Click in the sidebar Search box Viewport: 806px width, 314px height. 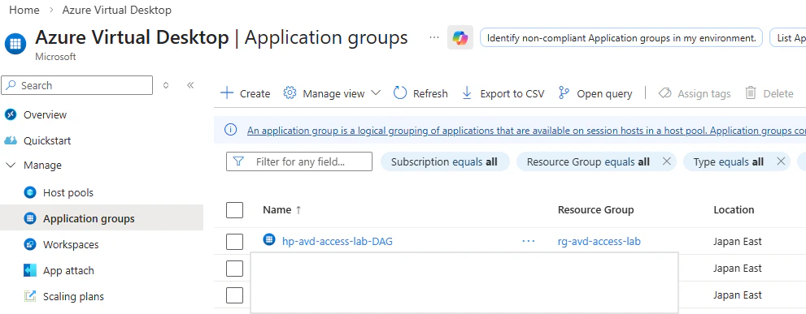pos(77,85)
